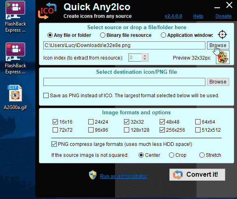
Task: Click the 'Image formats and options' heading
Action: pos(137,113)
